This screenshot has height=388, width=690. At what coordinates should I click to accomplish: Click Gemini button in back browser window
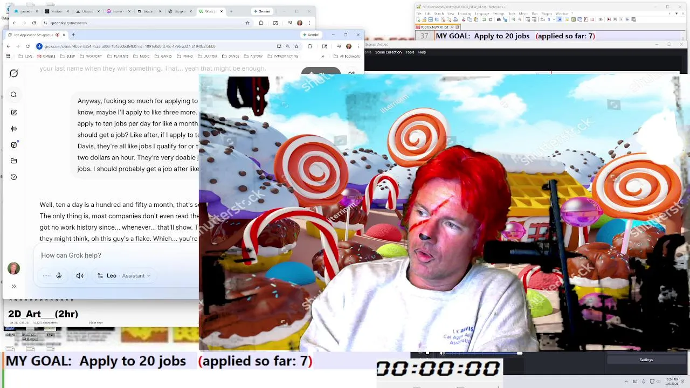(x=263, y=11)
